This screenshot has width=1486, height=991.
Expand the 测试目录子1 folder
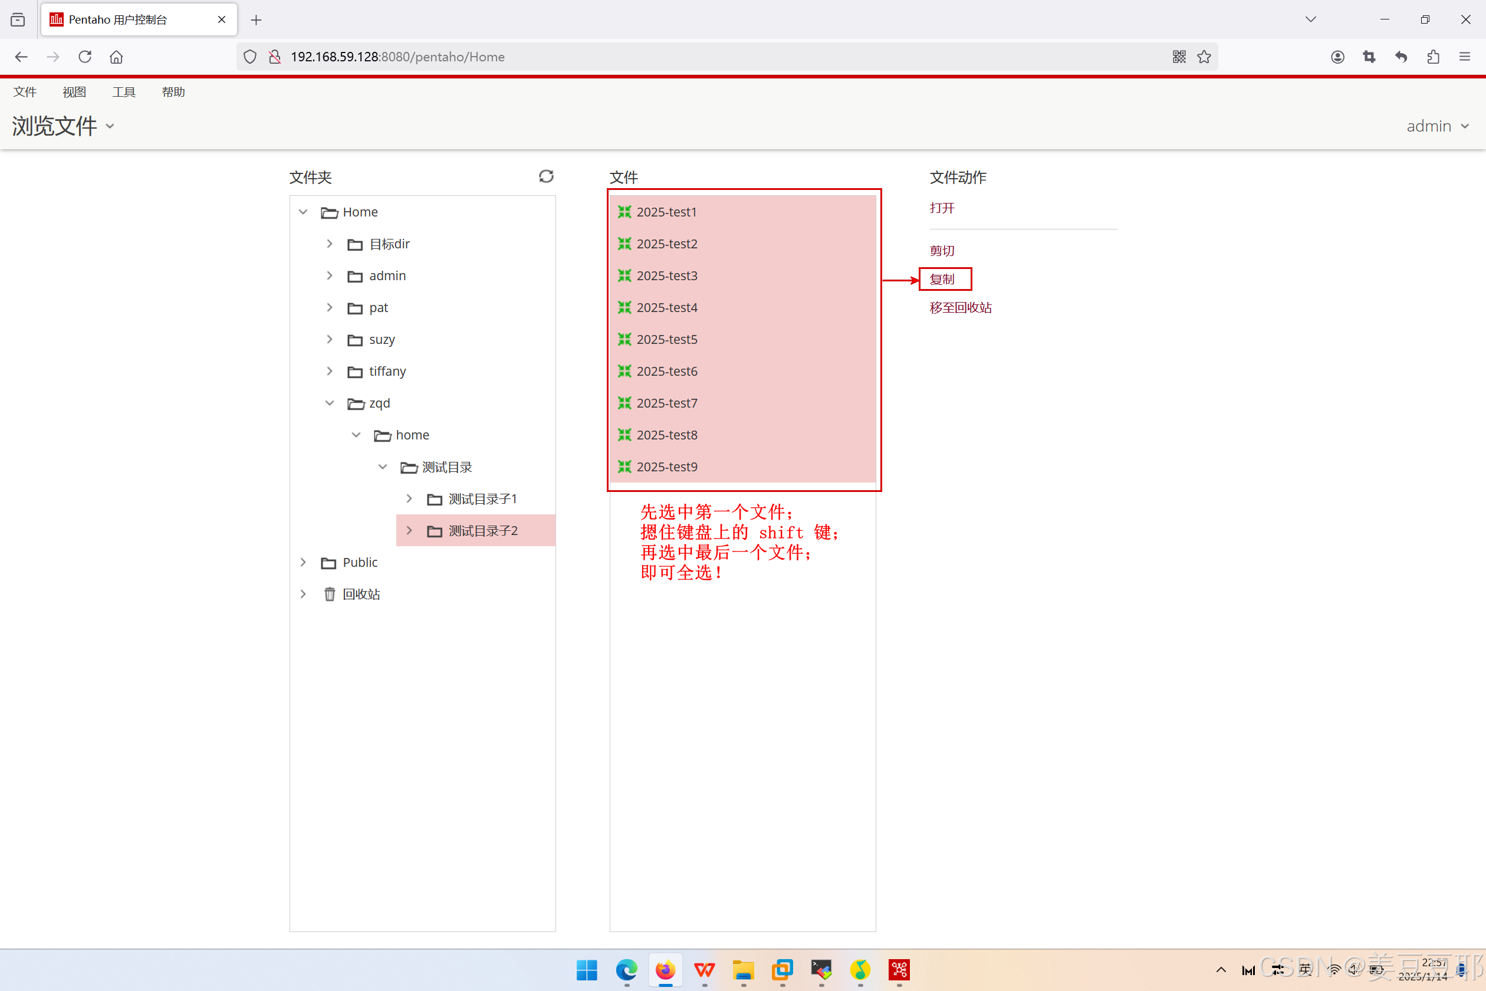coord(409,498)
